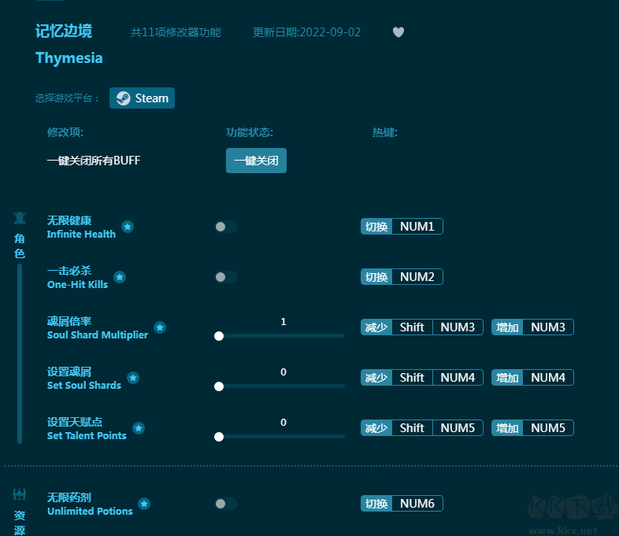
Task: Choose the Steam platform button
Action: [142, 98]
